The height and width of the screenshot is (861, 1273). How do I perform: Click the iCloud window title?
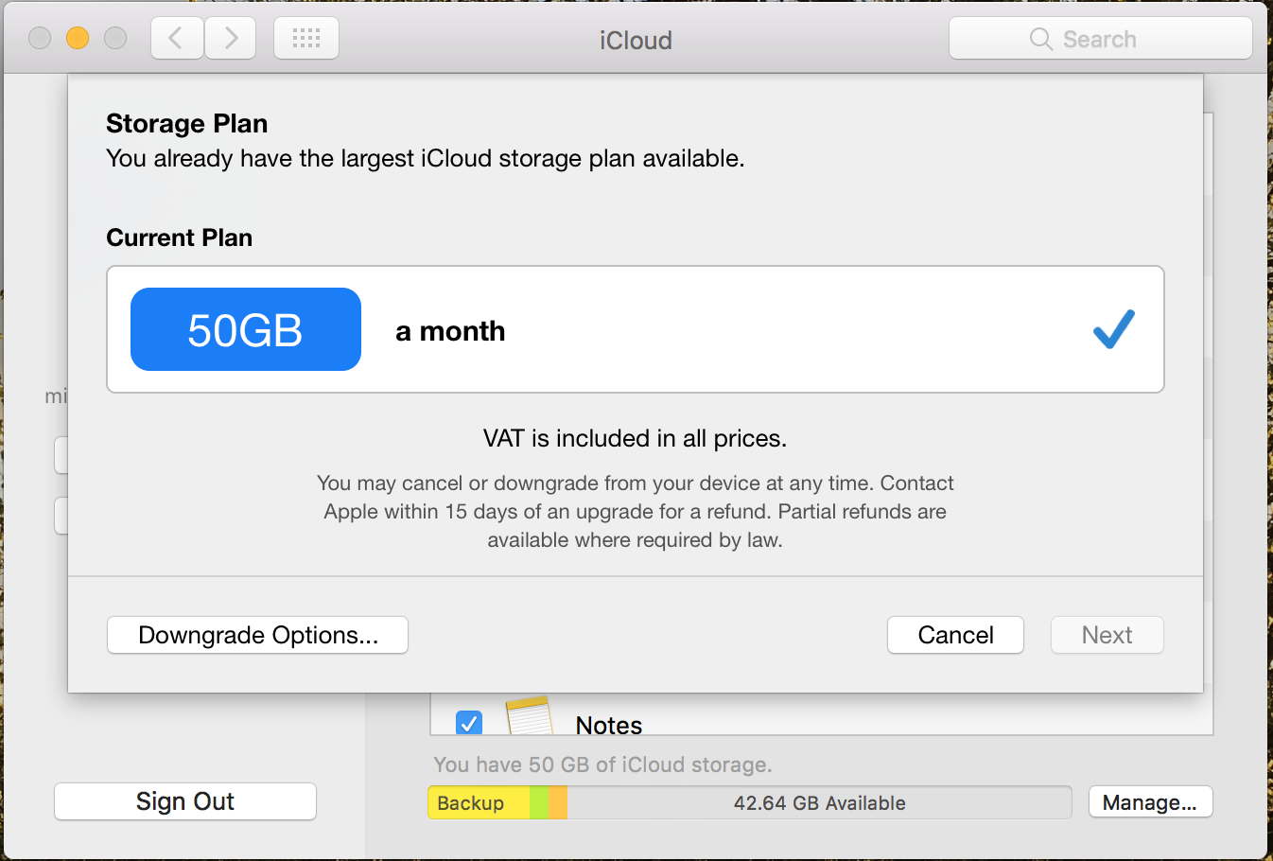coord(636,40)
